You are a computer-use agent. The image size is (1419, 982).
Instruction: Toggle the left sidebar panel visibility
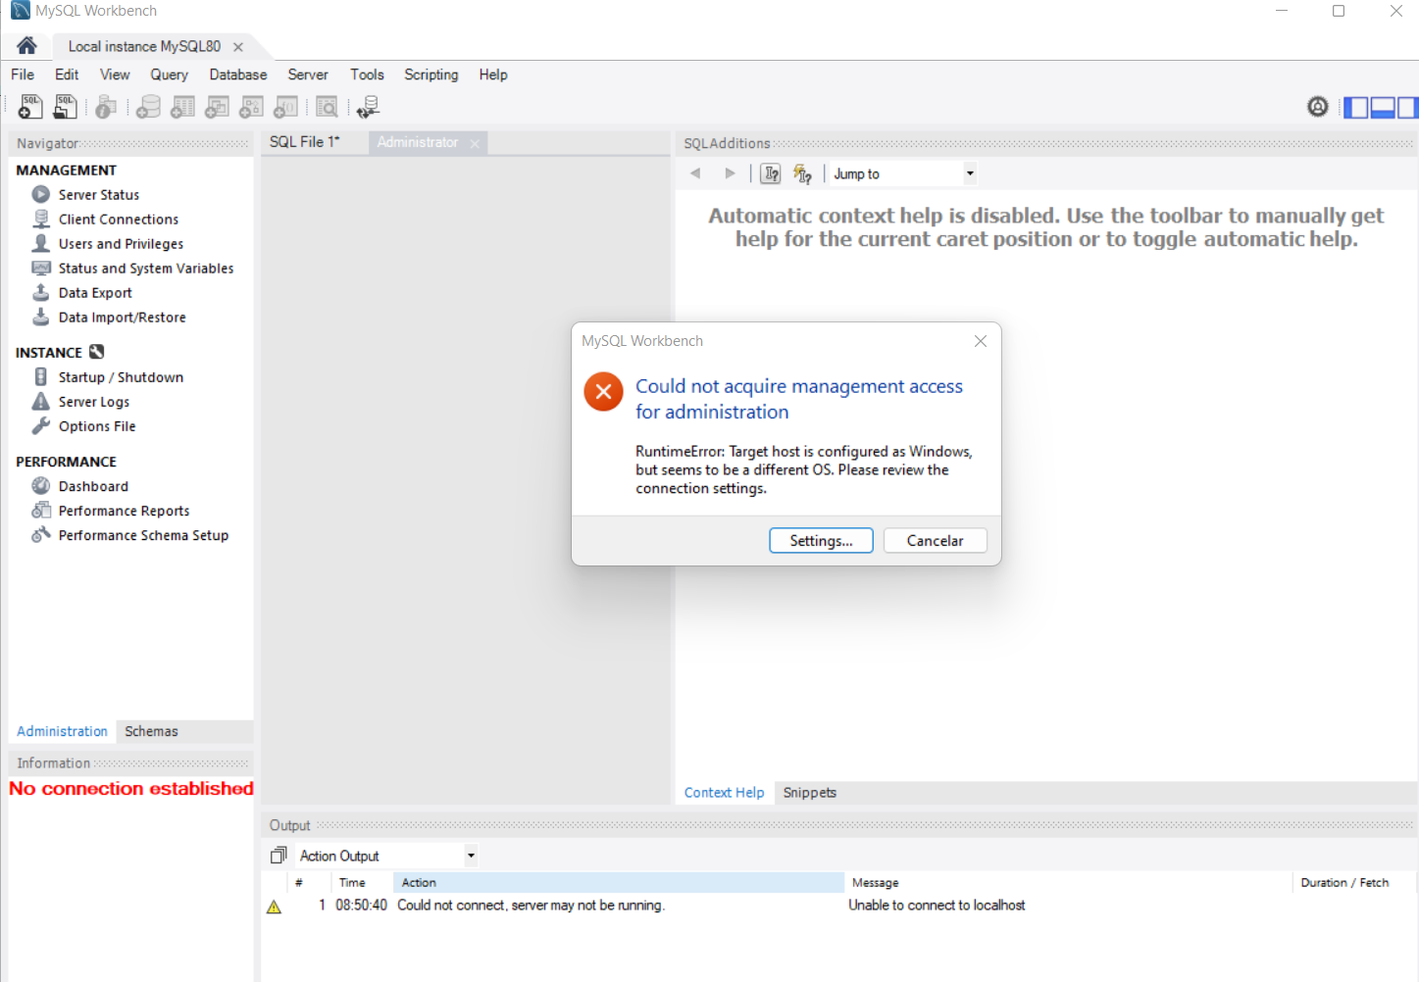click(x=1355, y=108)
